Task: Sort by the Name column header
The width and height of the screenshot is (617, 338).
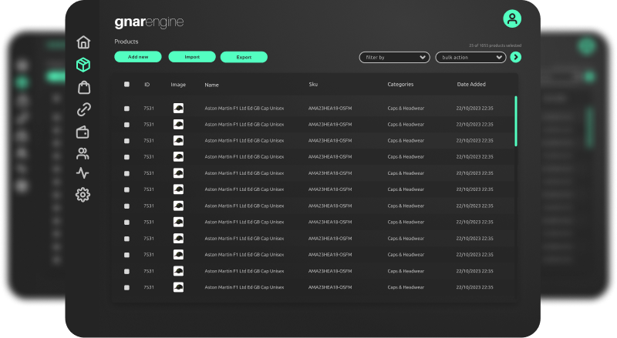Action: pos(212,85)
